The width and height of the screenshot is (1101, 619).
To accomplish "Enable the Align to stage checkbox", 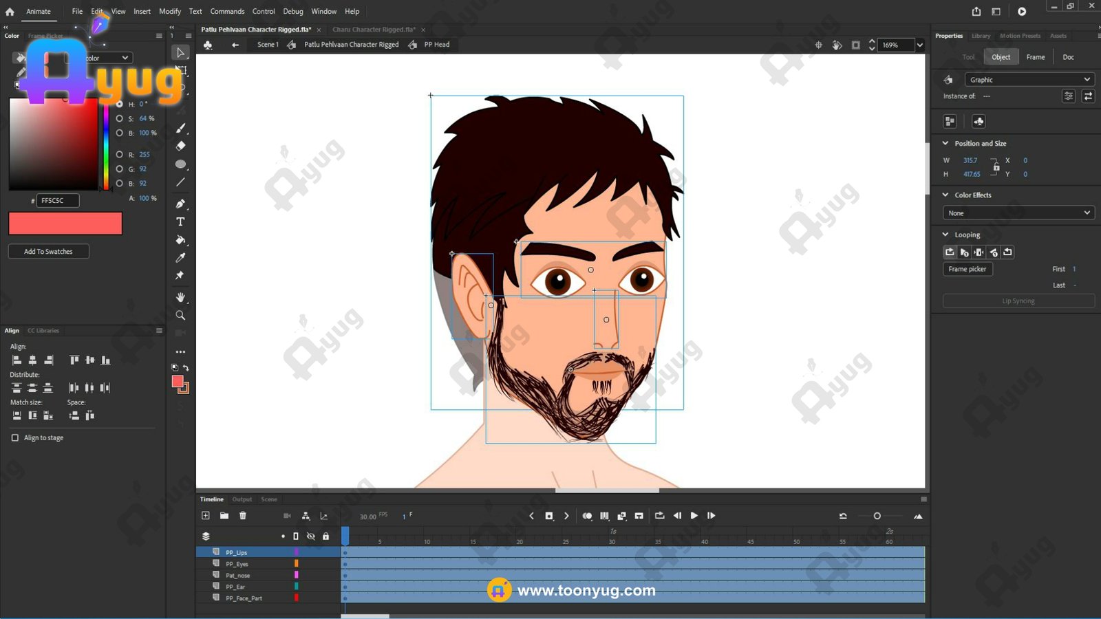I will [15, 437].
